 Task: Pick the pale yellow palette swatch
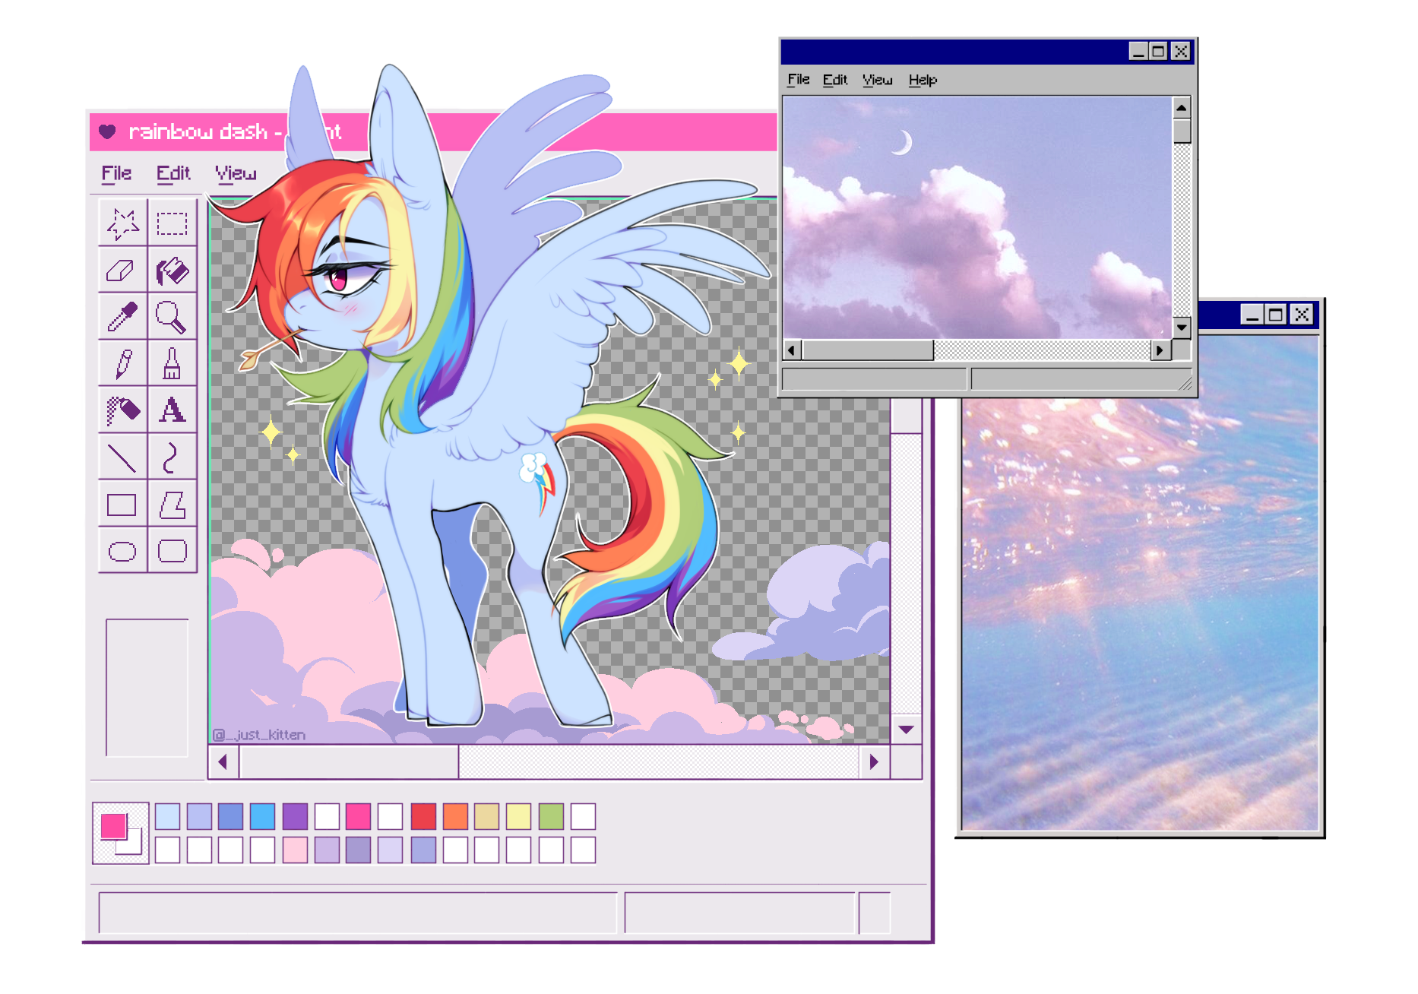[x=518, y=816]
